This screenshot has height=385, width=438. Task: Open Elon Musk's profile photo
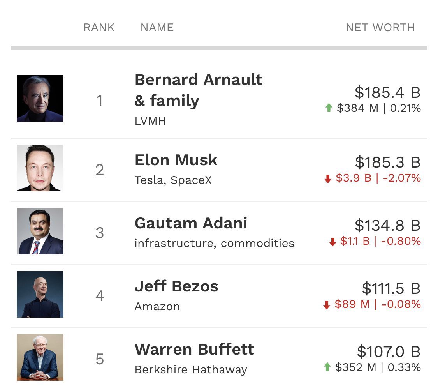pos(40,168)
